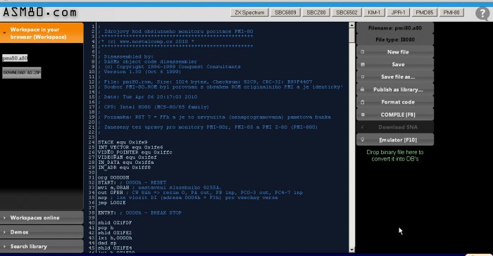Viewport: 493px width, 256px height.
Task: Click the 'CPU: Intel 8080' comment line
Action: pyautogui.click(x=153, y=107)
